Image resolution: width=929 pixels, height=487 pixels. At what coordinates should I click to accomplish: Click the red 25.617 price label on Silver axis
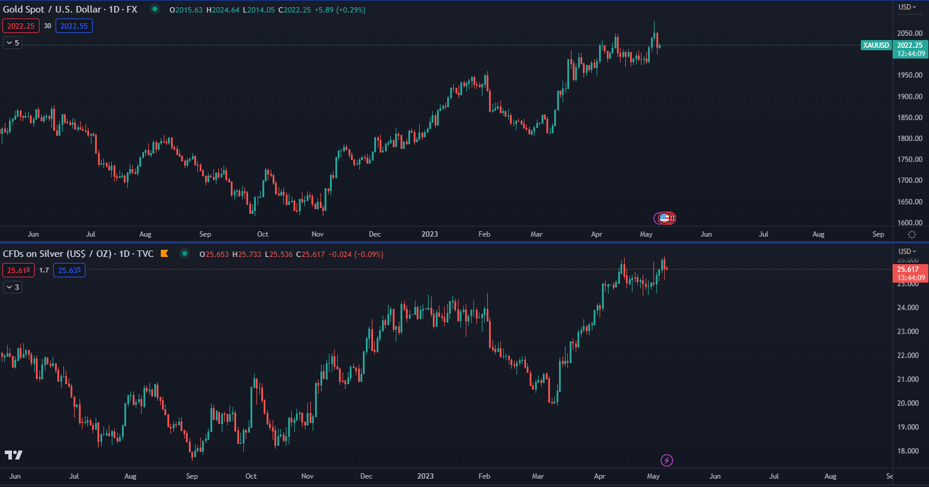click(909, 269)
